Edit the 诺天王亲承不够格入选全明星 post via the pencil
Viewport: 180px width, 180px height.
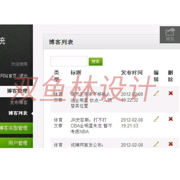pos(156,93)
